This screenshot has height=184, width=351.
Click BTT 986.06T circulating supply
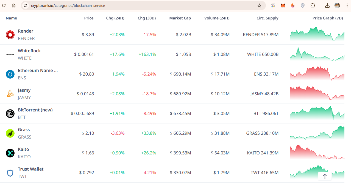(x=266, y=114)
